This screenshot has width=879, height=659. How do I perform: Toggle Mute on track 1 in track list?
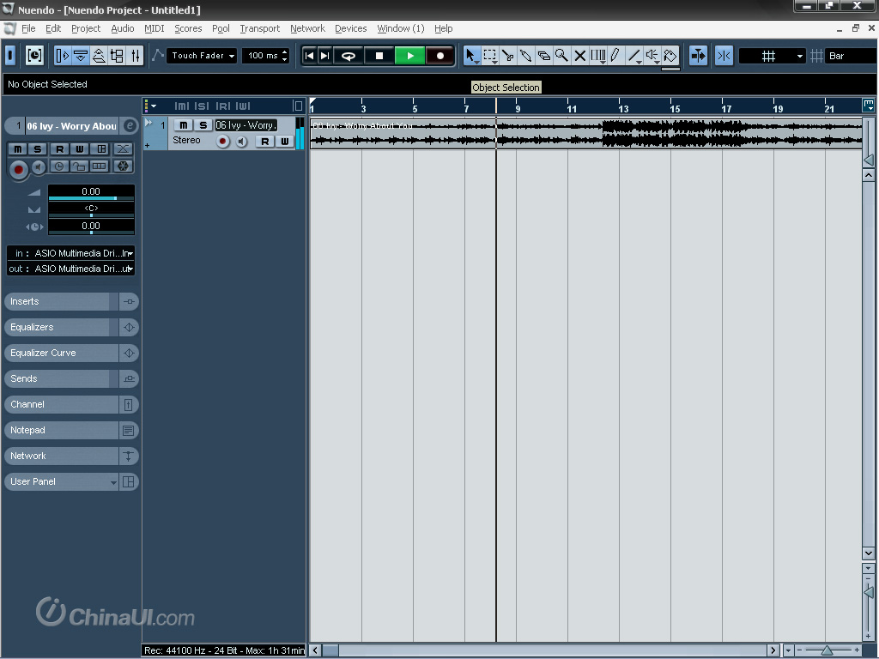[184, 125]
